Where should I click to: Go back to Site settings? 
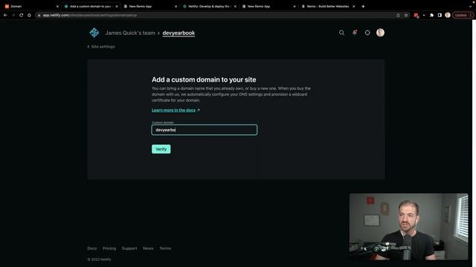point(101,47)
